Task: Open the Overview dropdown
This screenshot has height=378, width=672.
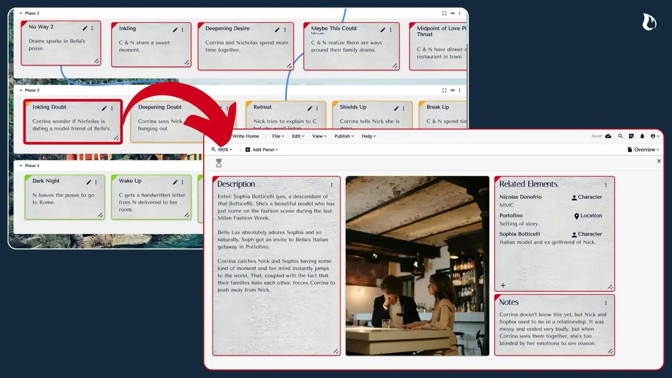Action: tap(643, 150)
